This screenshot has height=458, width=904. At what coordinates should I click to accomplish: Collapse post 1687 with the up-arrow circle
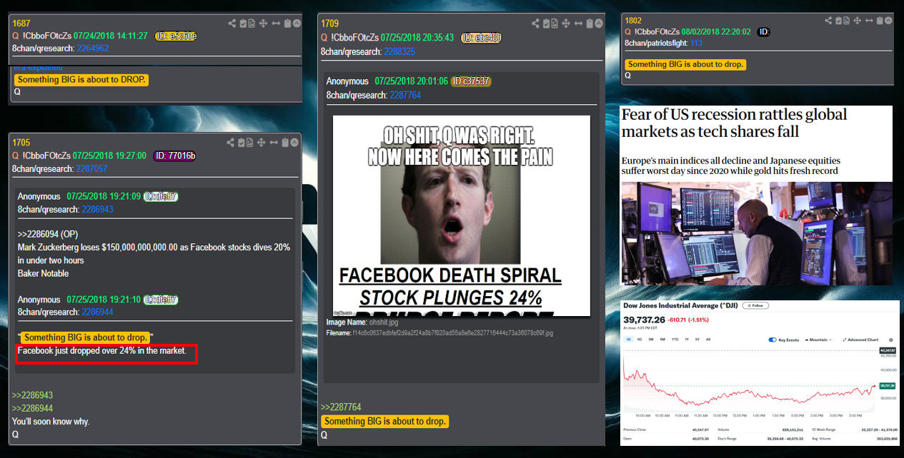(297, 24)
